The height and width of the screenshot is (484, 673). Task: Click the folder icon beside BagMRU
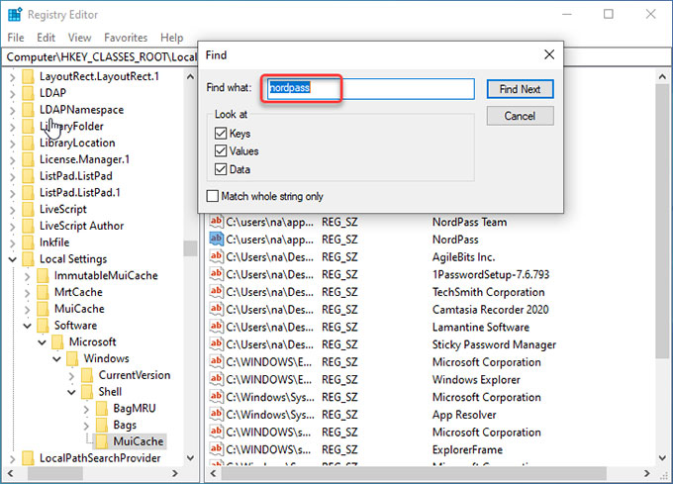coord(102,409)
